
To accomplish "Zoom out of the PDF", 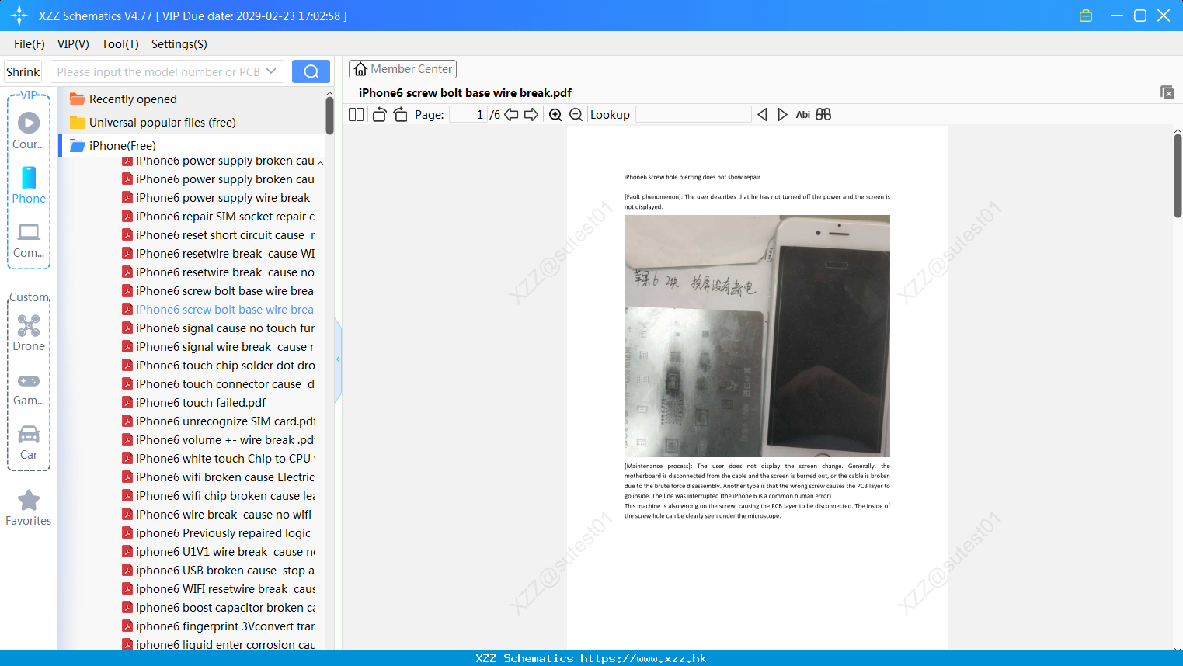I will pyautogui.click(x=576, y=114).
